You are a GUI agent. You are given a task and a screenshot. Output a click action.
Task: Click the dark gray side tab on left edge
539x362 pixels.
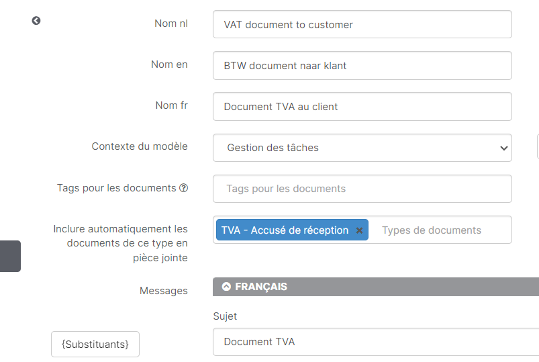click(10, 256)
